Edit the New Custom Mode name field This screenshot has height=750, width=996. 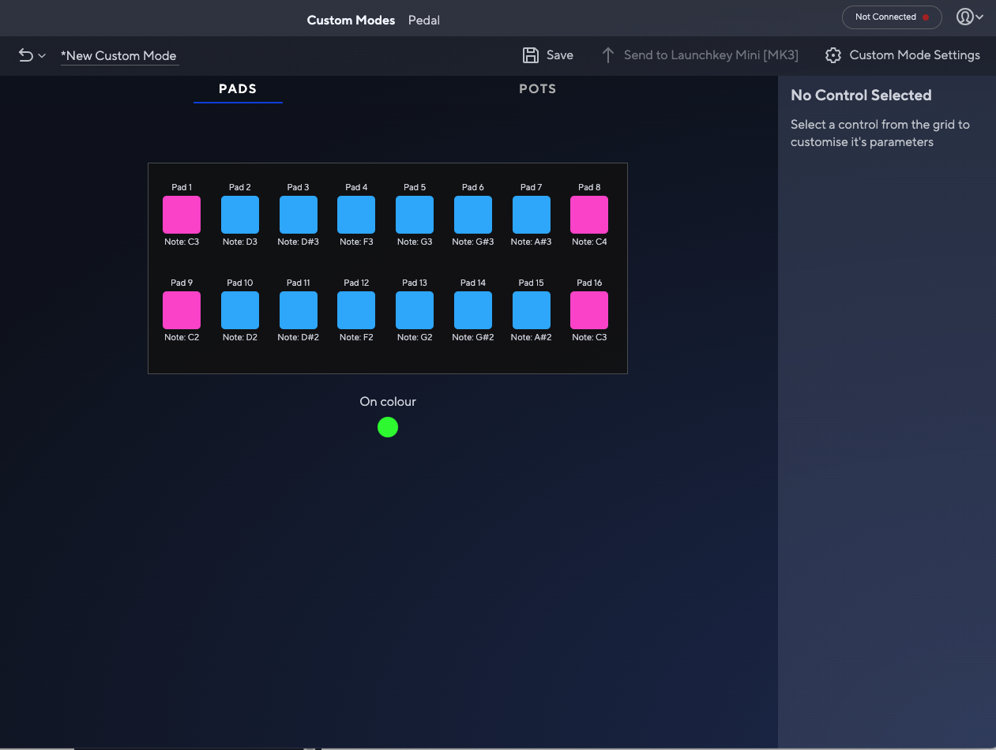coord(119,56)
